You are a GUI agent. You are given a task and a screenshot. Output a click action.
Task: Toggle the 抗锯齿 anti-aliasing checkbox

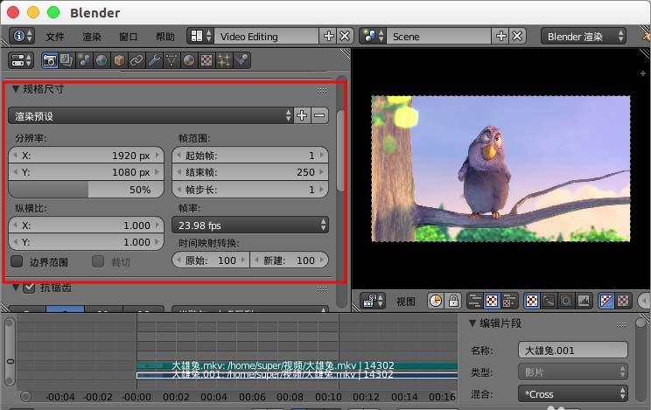click(x=29, y=288)
